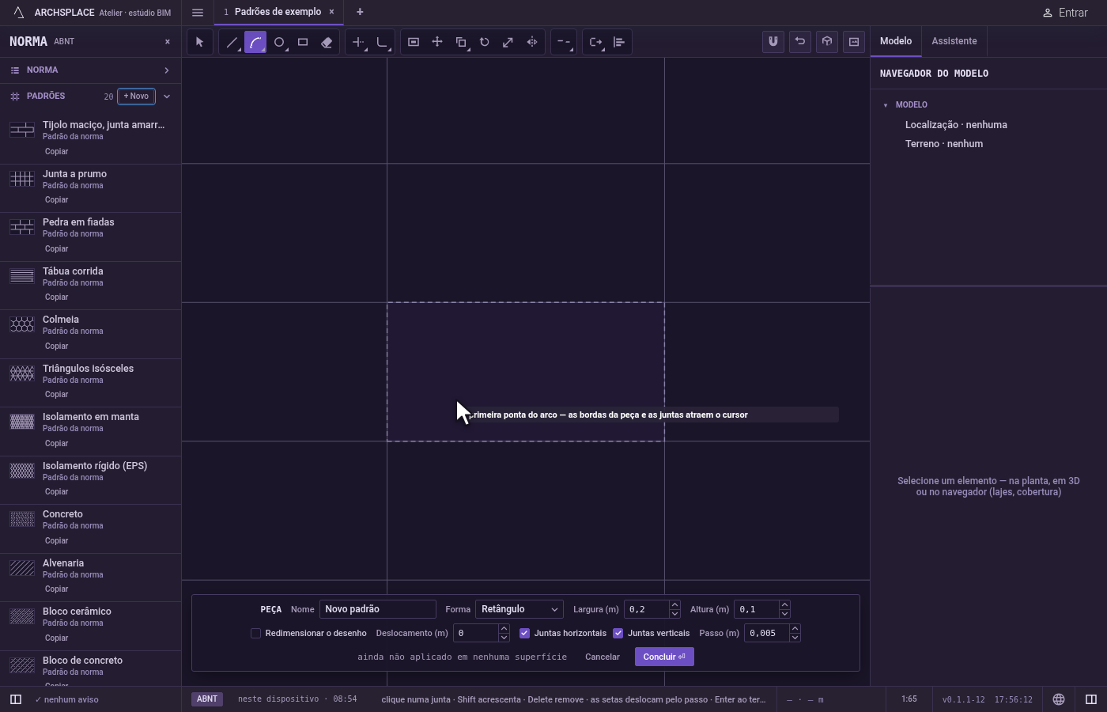
Task: Toggle left sidebar panel from status bar
Action: [16, 699]
